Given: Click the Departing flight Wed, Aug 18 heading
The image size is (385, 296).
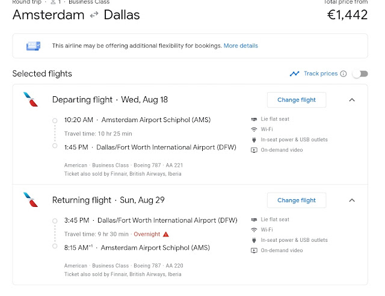Looking at the screenshot, I should pyautogui.click(x=110, y=100).
